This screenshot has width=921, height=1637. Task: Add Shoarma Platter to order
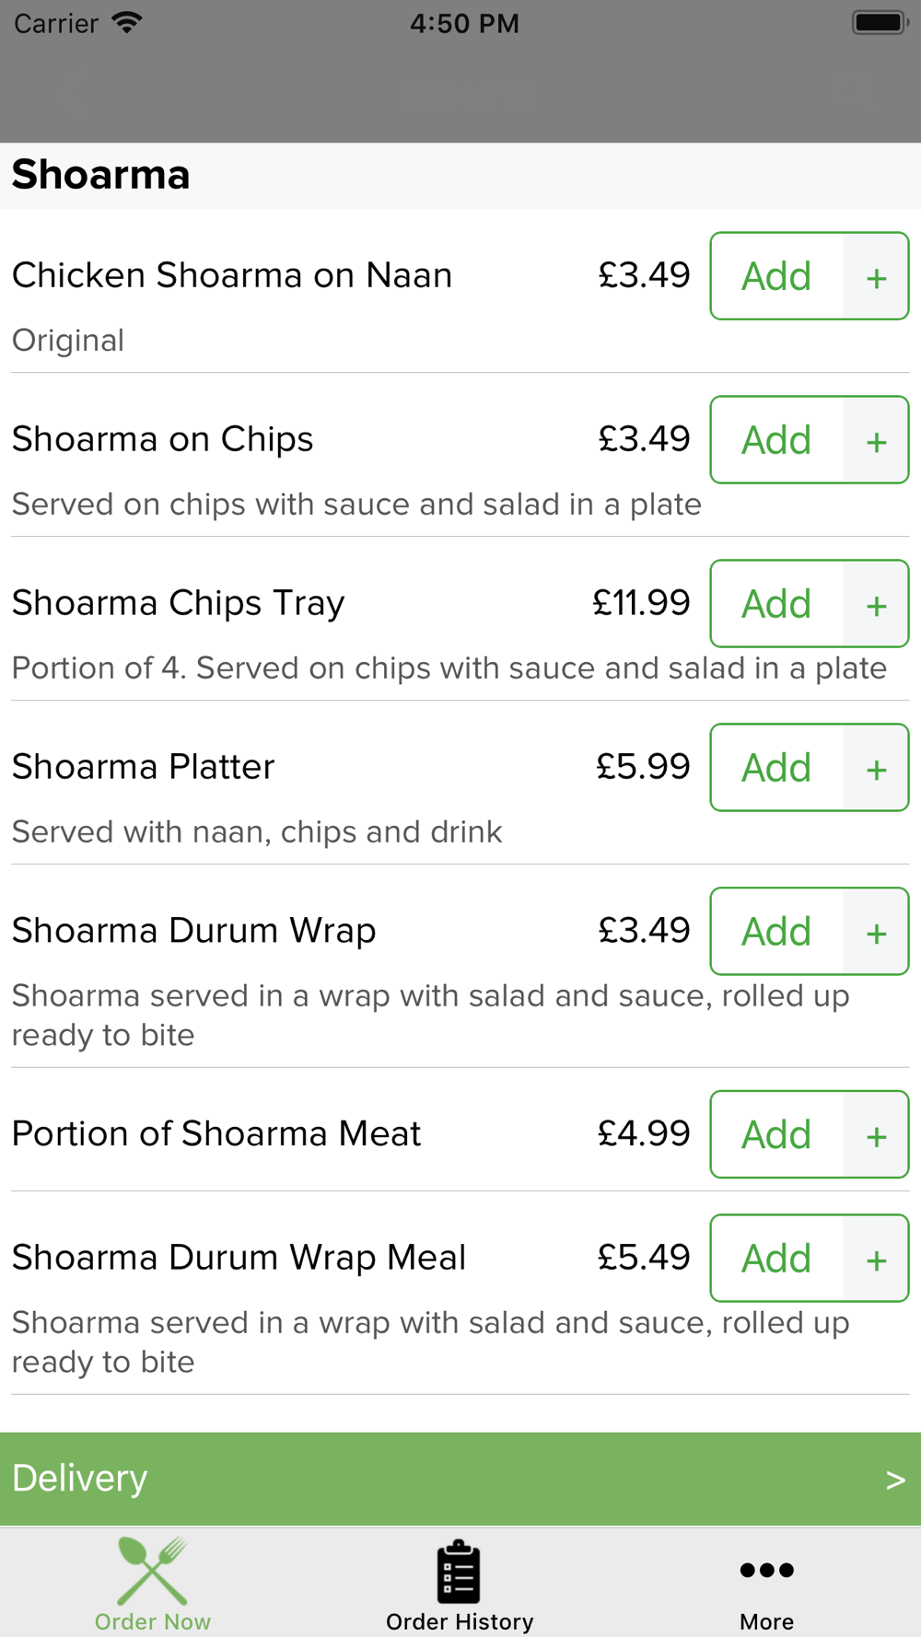[776, 768]
